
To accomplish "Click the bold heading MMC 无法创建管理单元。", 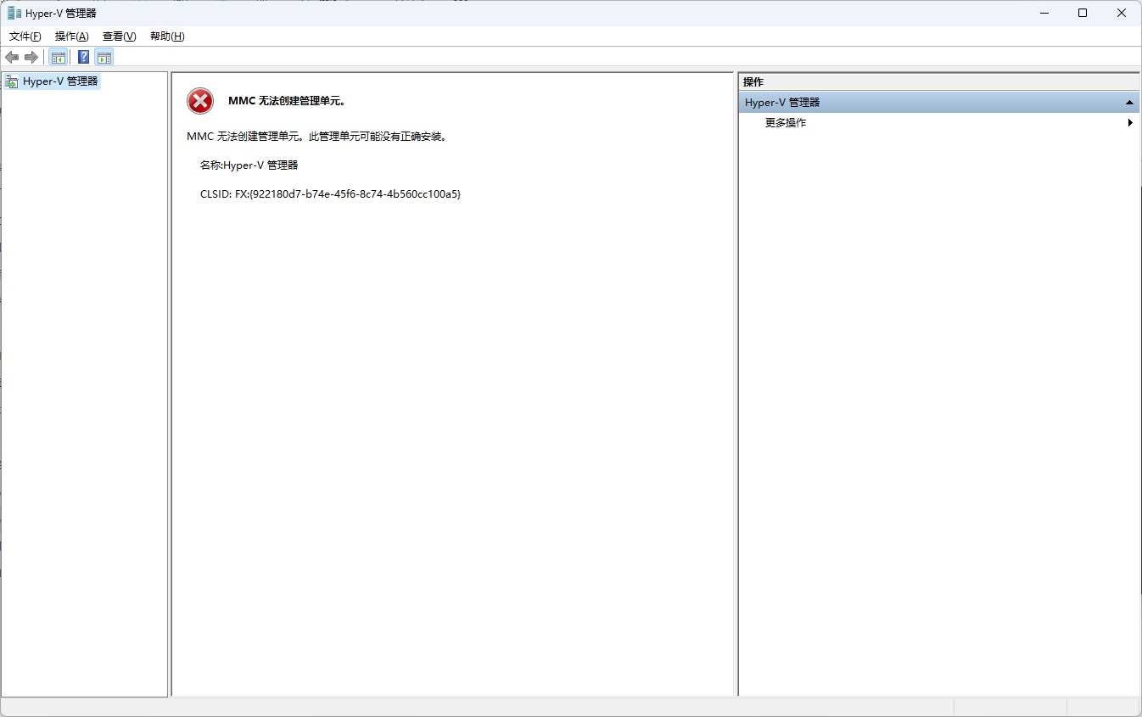I will [x=287, y=101].
